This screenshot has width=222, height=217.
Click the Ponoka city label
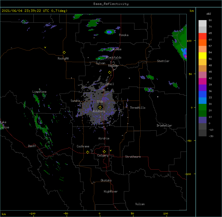[124, 35]
